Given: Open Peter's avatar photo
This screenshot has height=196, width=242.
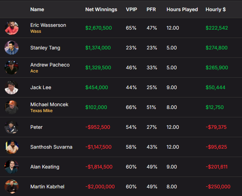Looking at the screenshot, I should click(x=12, y=127).
